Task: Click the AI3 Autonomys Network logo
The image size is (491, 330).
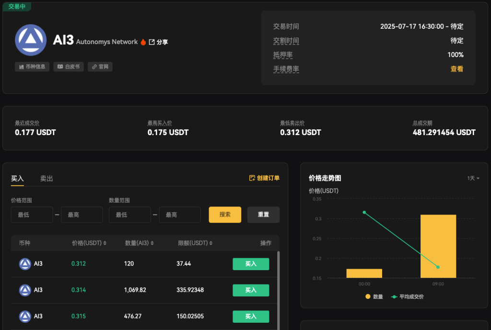Action: 31,40
